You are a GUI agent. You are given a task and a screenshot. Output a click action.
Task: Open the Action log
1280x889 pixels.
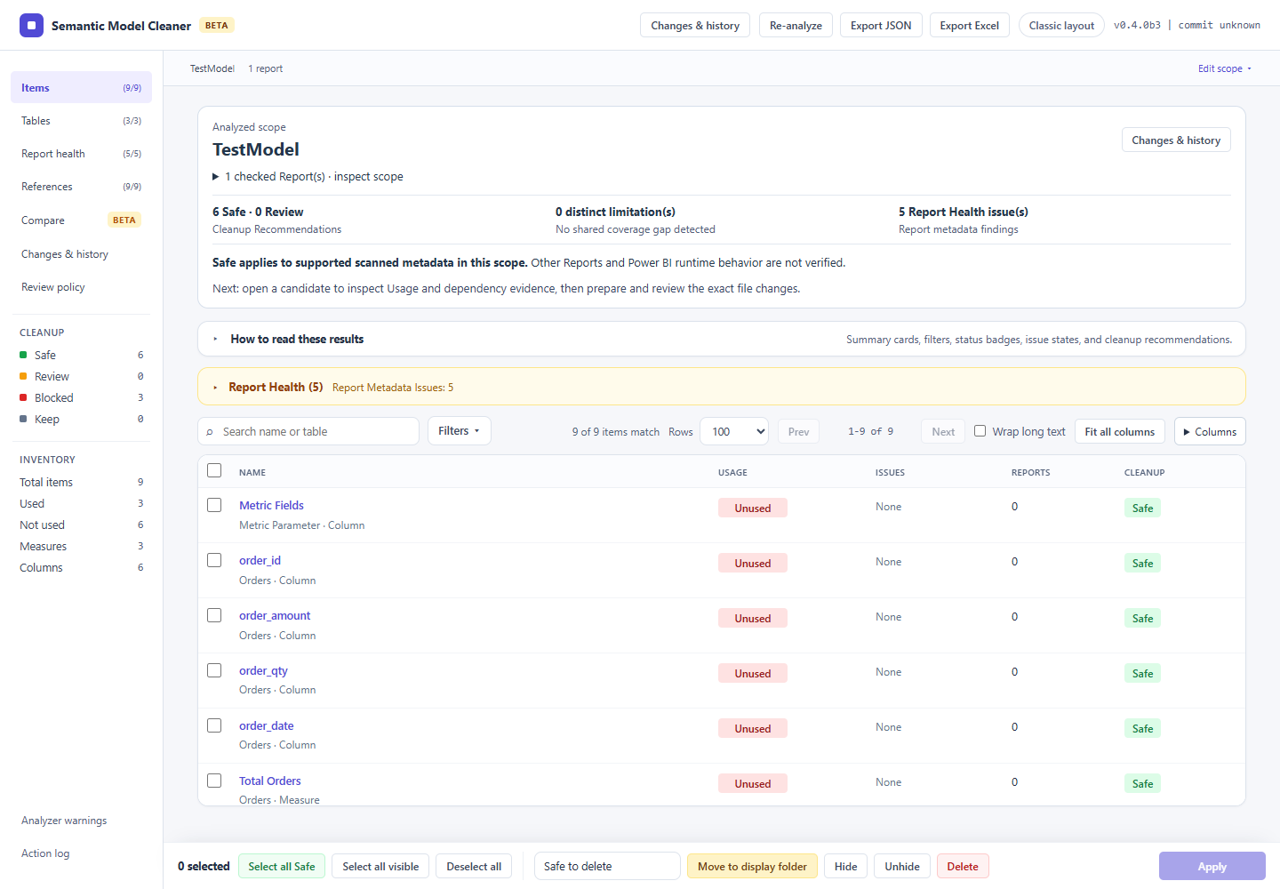45,853
